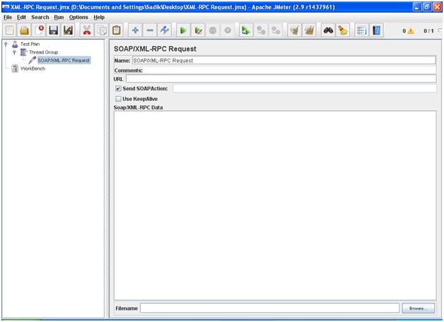Screen dimensions: 444x322
Task: Click the Remote Start All icon
Action: tap(246, 30)
